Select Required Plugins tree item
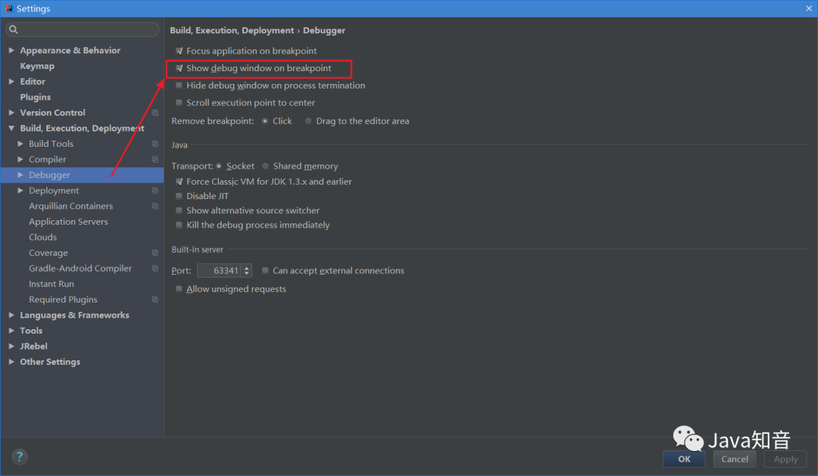The height and width of the screenshot is (476, 818). 63,300
